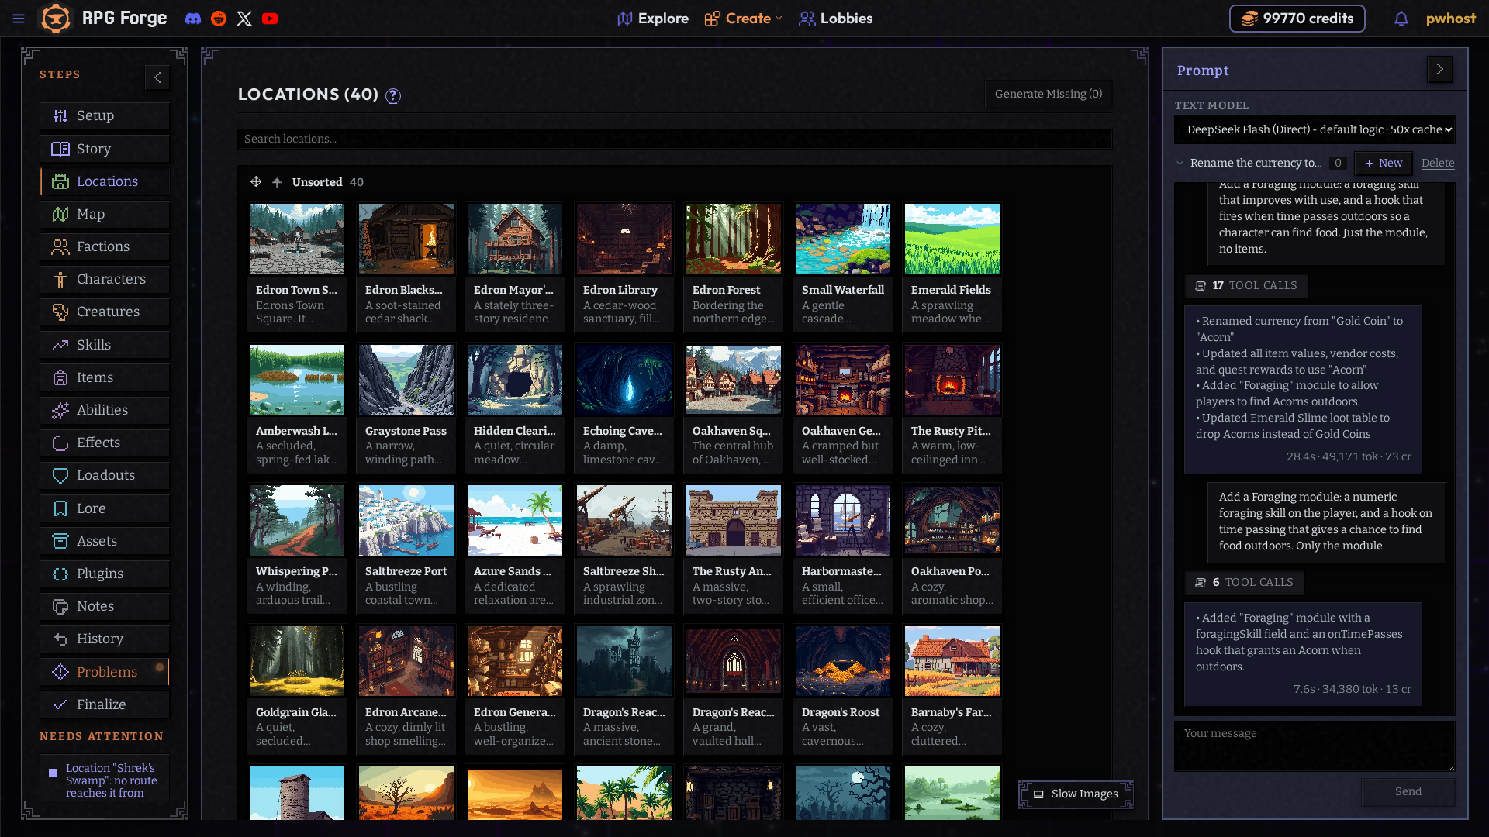1489x837 pixels.
Task: Click Generate Missing (0) button
Action: click(1049, 94)
